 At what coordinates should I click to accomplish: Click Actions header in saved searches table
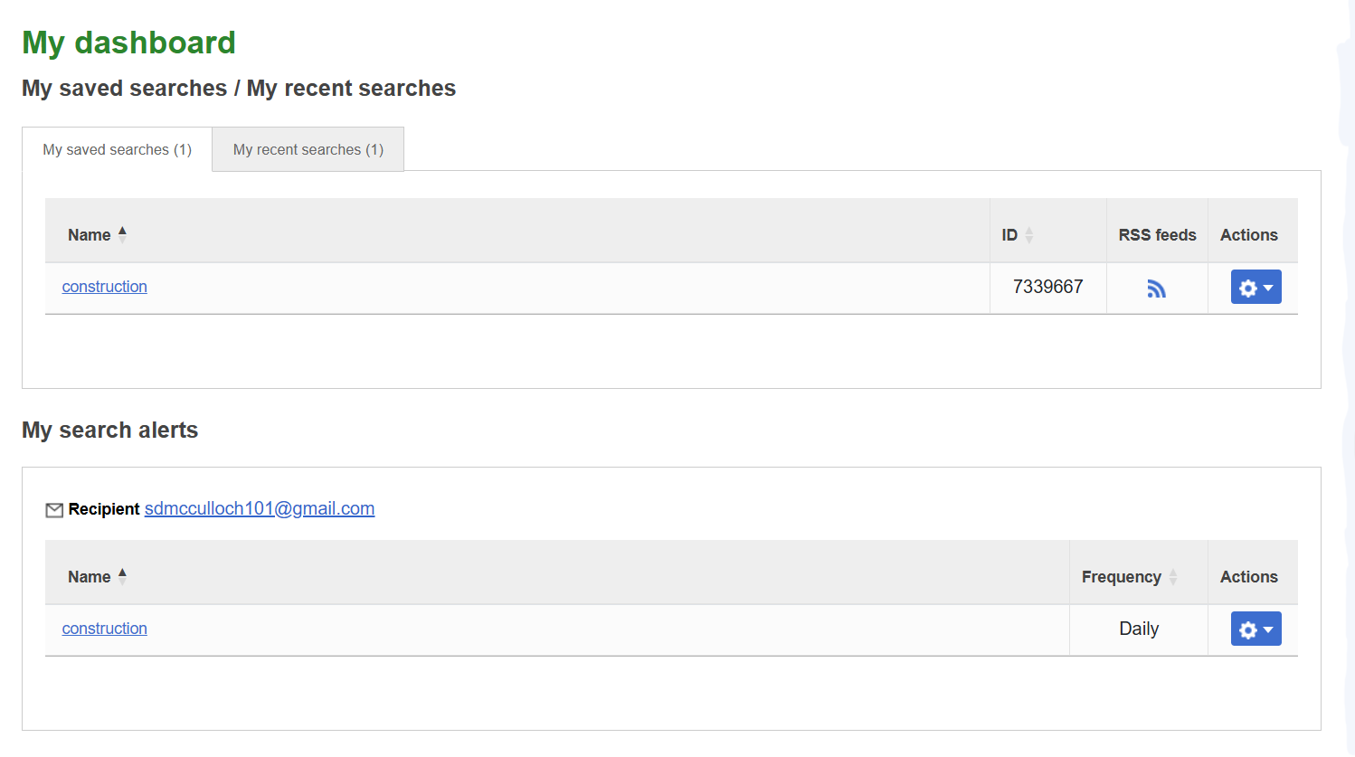coord(1248,234)
